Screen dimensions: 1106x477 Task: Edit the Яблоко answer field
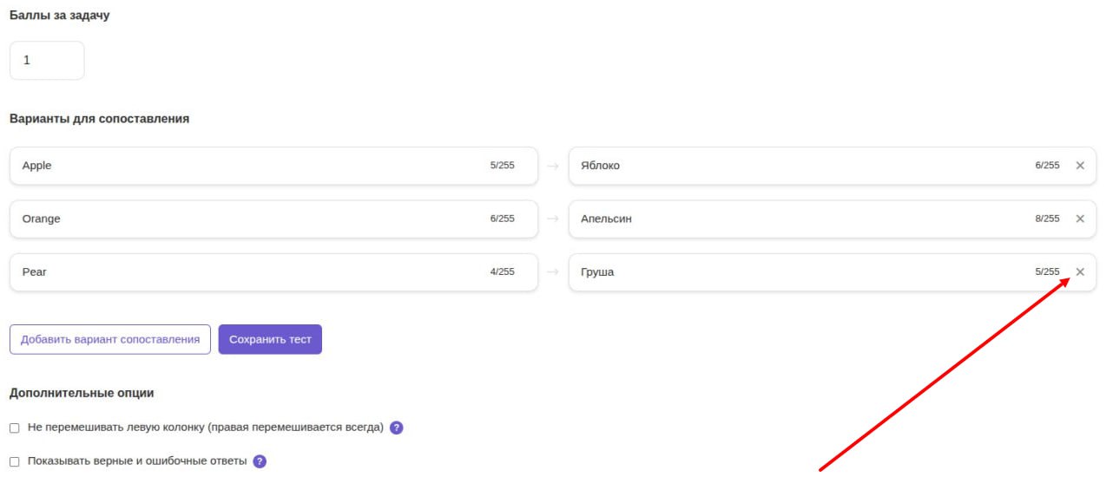pyautogui.click(x=799, y=166)
